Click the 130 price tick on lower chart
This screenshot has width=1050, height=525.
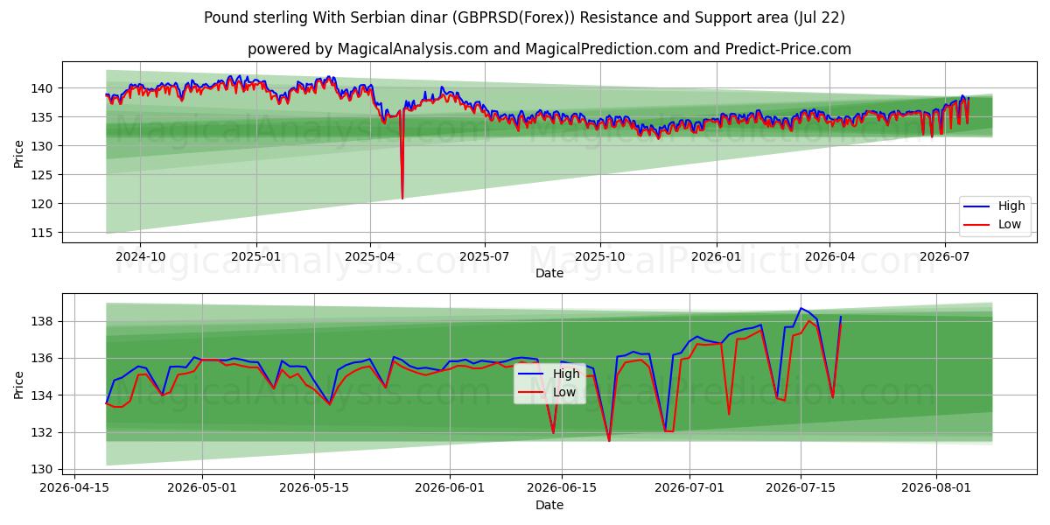point(44,470)
